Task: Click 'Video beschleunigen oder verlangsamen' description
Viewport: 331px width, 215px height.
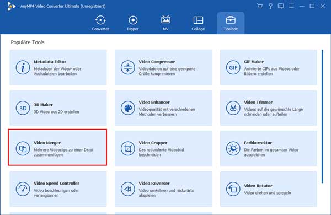Action: [x=56, y=192]
